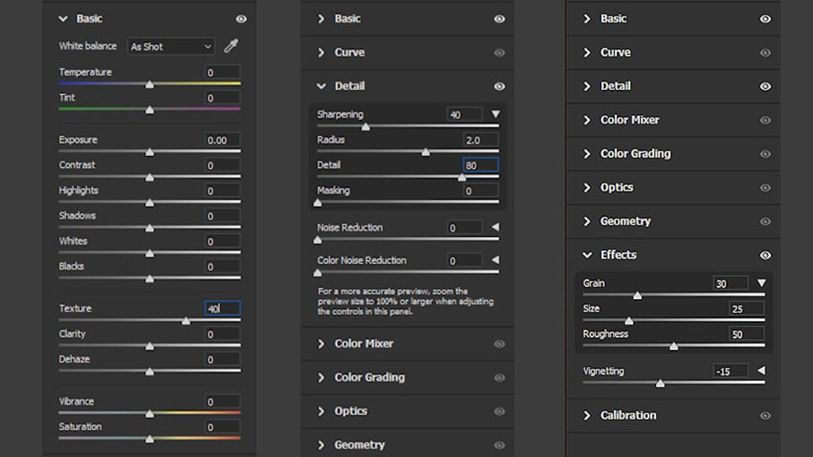The width and height of the screenshot is (813, 457).
Task: Click the Noise Reduction value field
Action: point(465,228)
